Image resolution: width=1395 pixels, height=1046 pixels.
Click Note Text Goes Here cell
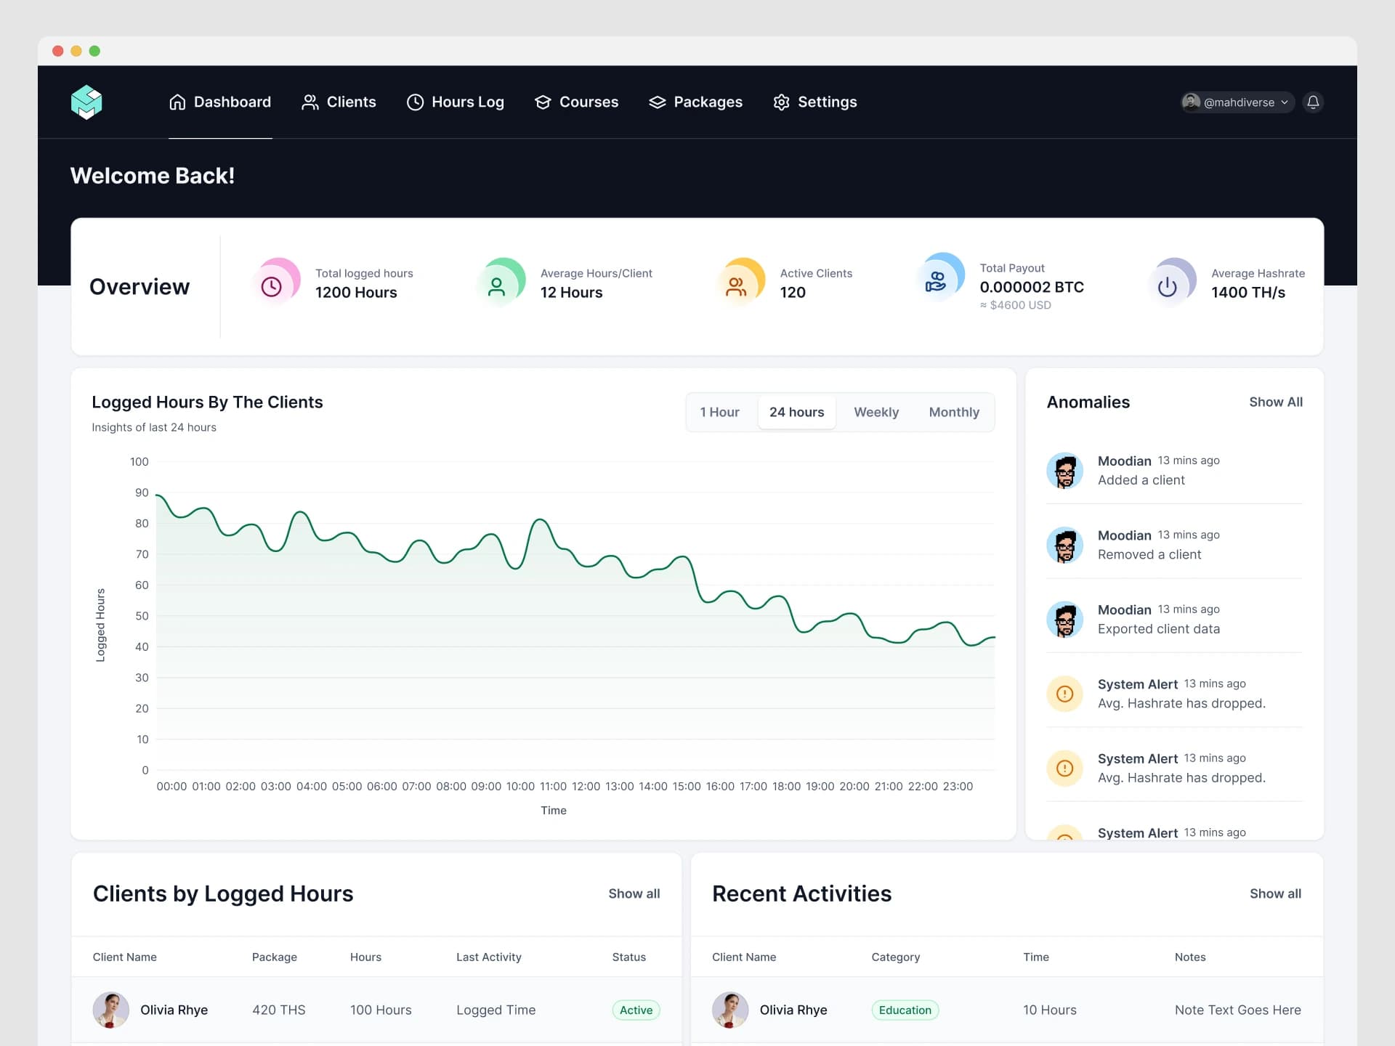coord(1238,1010)
